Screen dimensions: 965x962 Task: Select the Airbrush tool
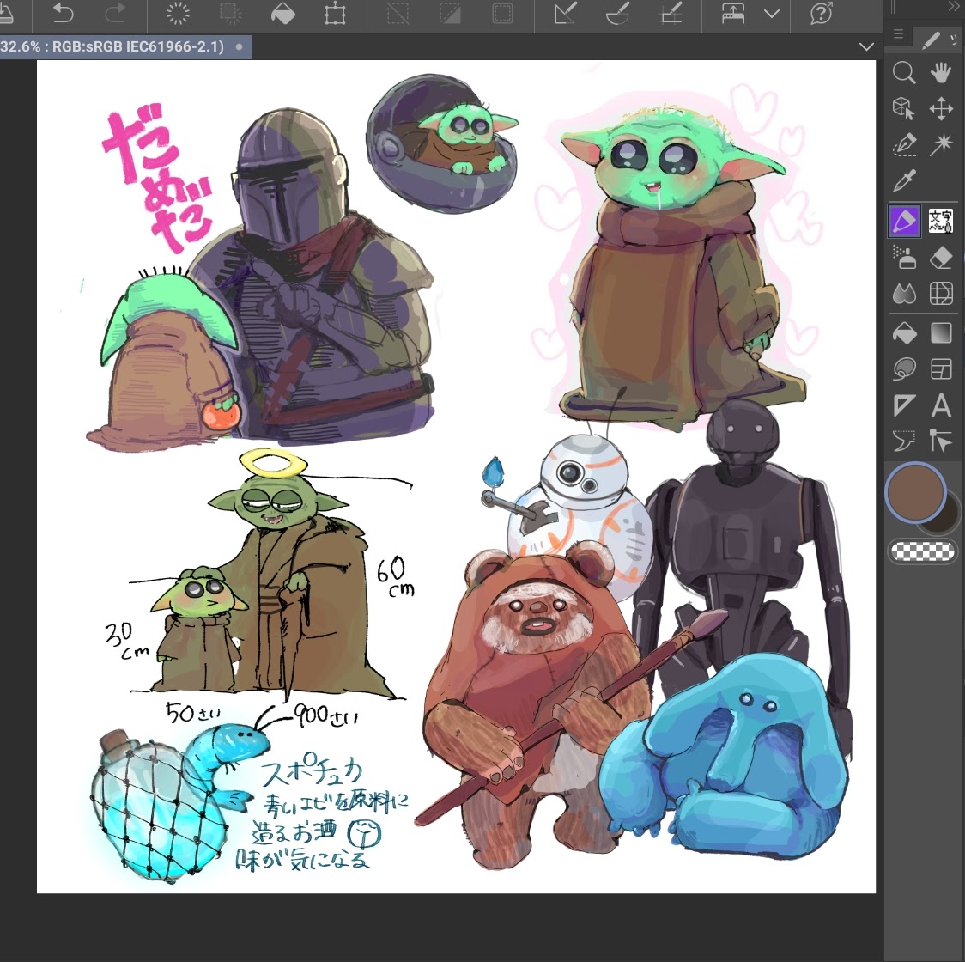point(904,257)
